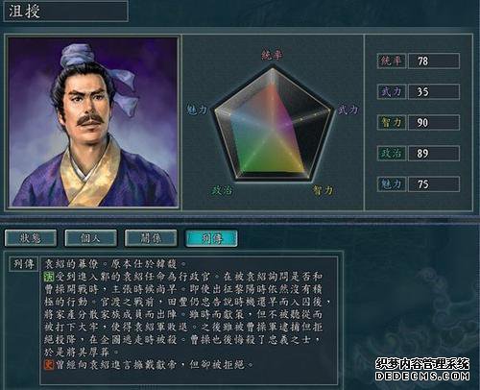The width and height of the screenshot is (480, 390).
Task: Click the portrait of 沮授
Action: [x=93, y=122]
